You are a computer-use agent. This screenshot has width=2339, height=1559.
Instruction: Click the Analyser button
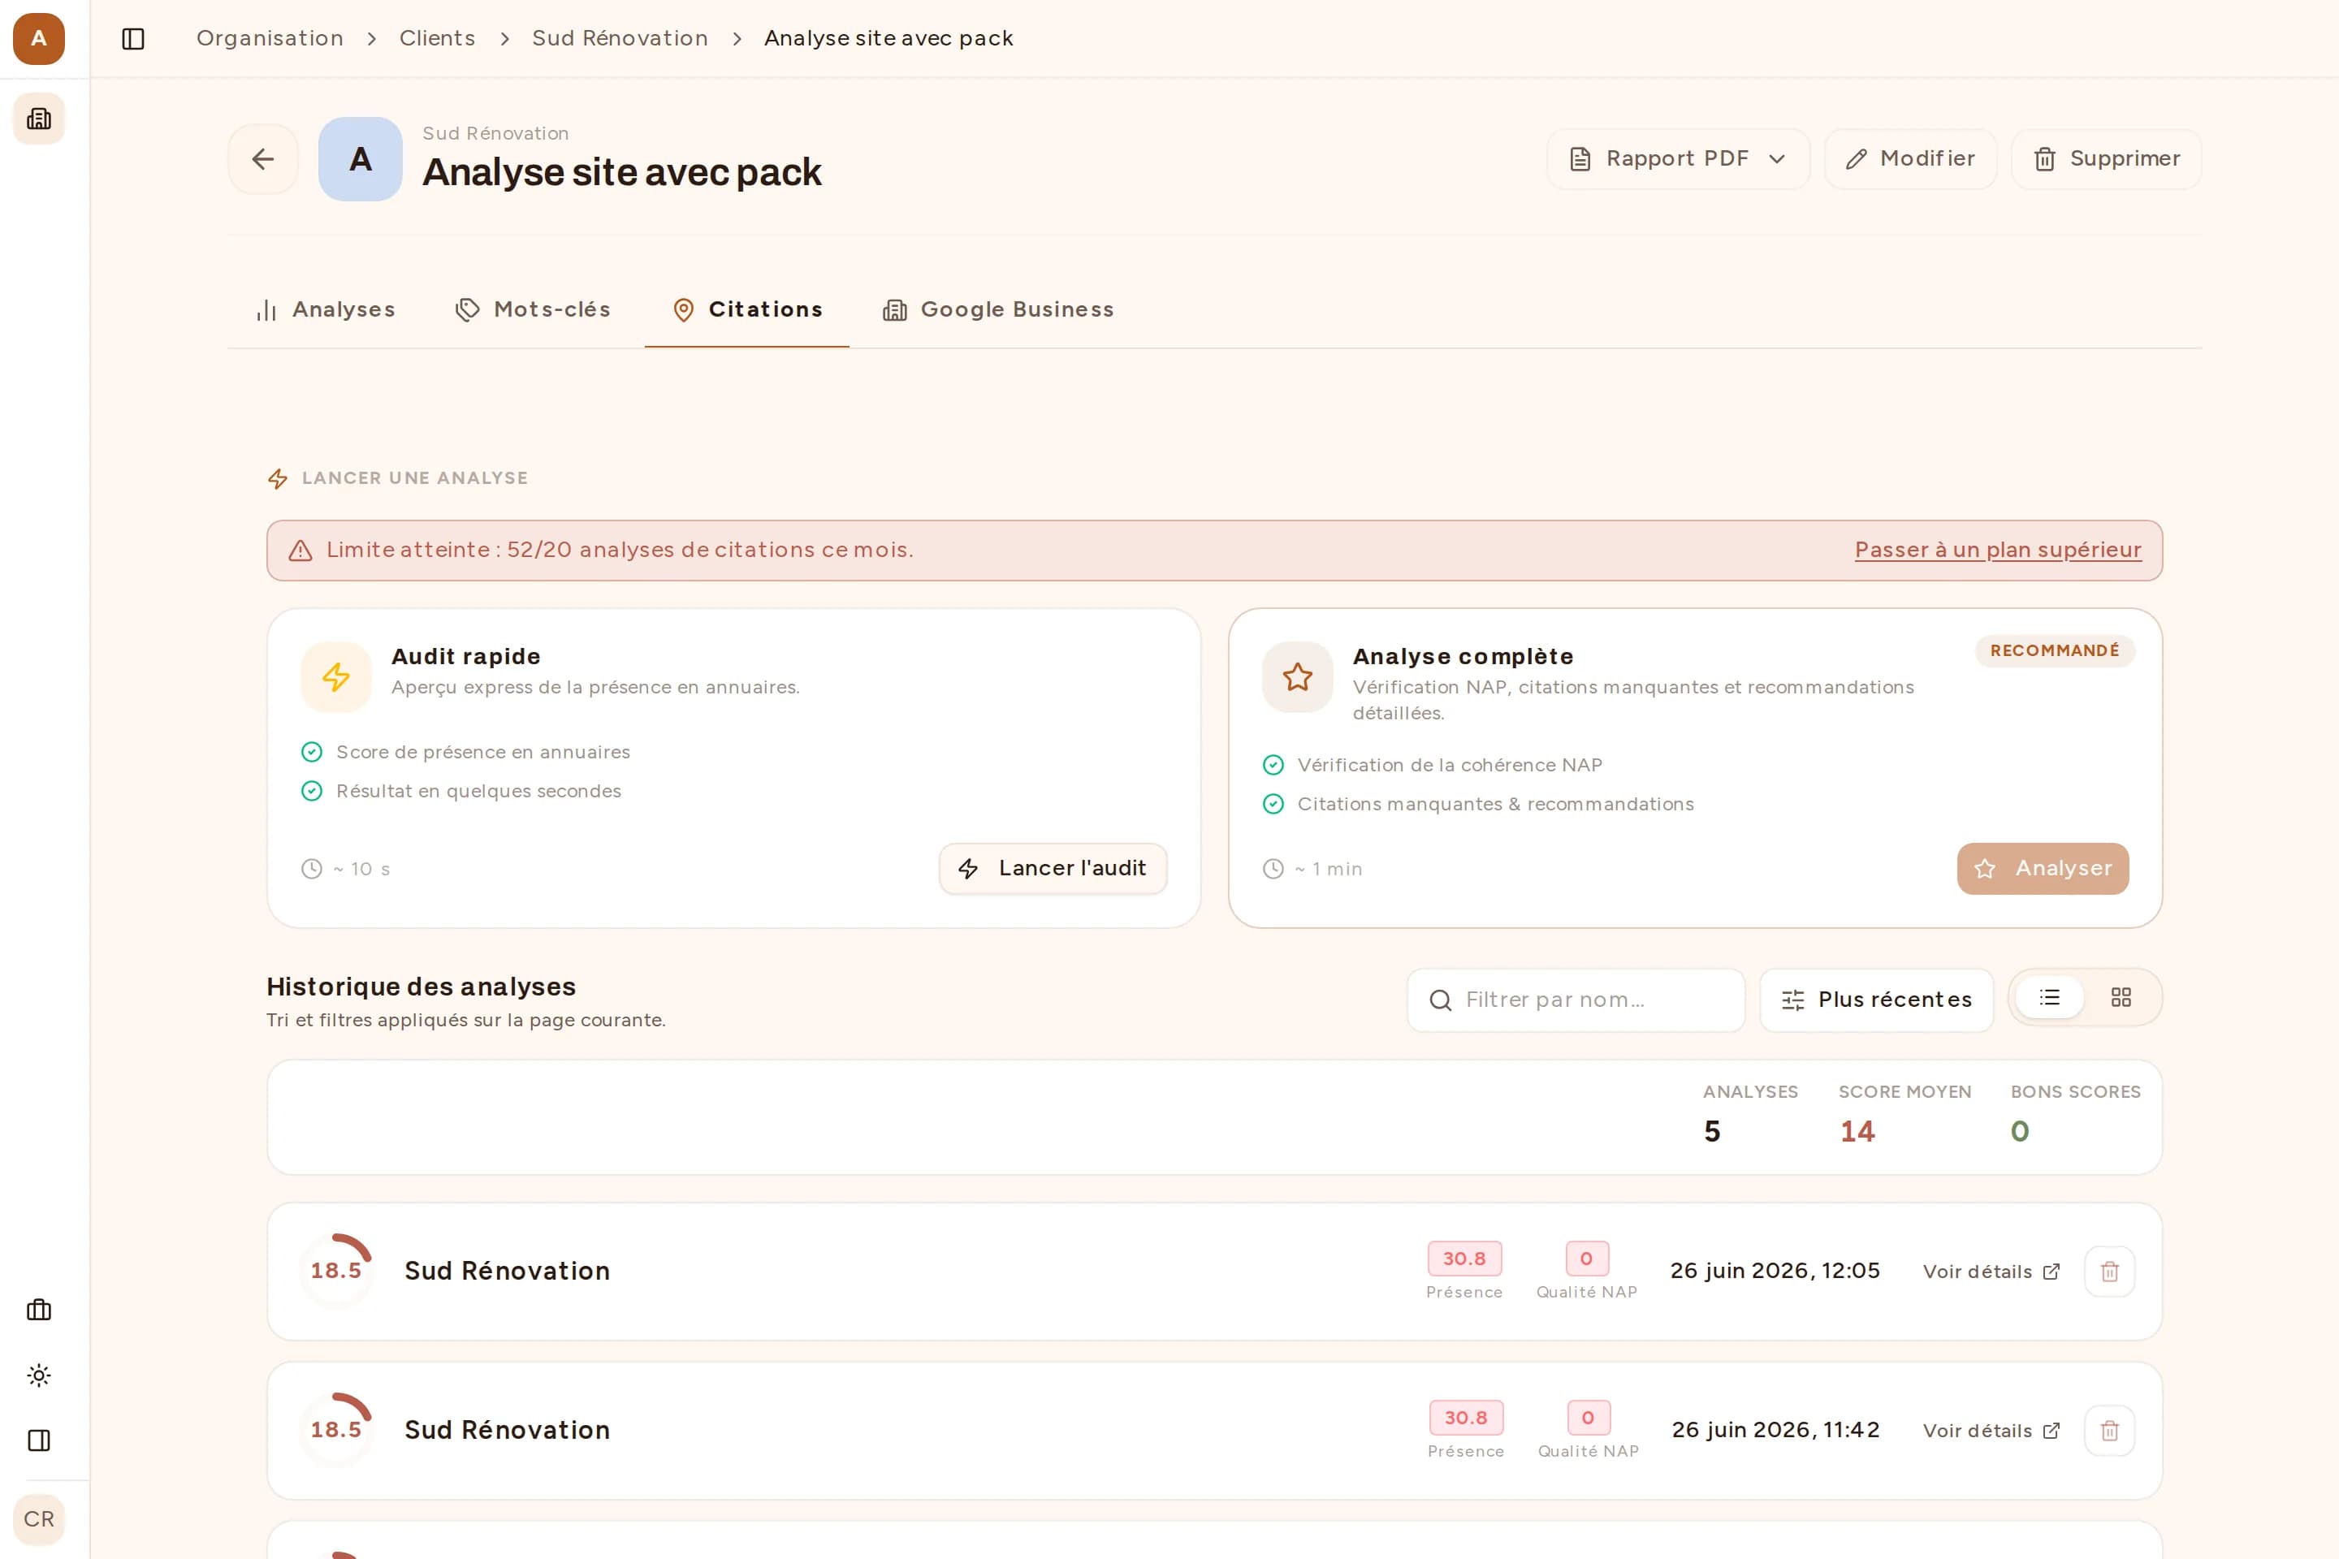click(2043, 869)
